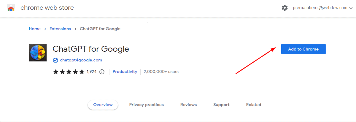Click the chrome web store title text
356x122 pixels.
click(47, 8)
